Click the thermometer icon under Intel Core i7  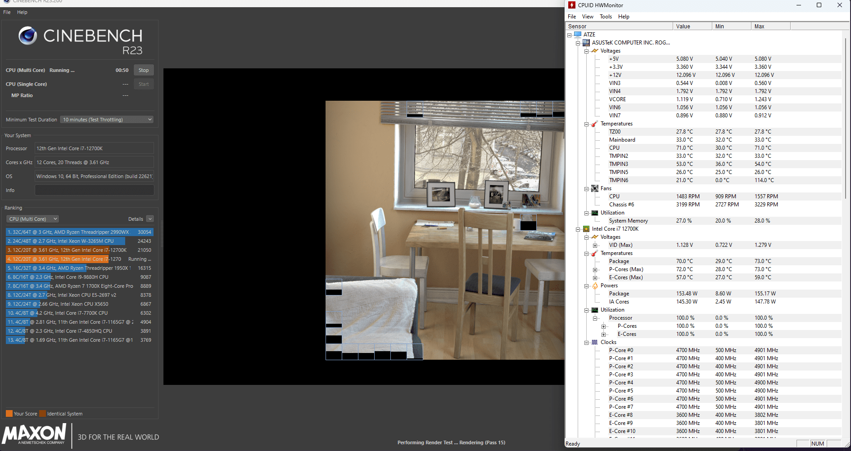pyautogui.click(x=595, y=253)
